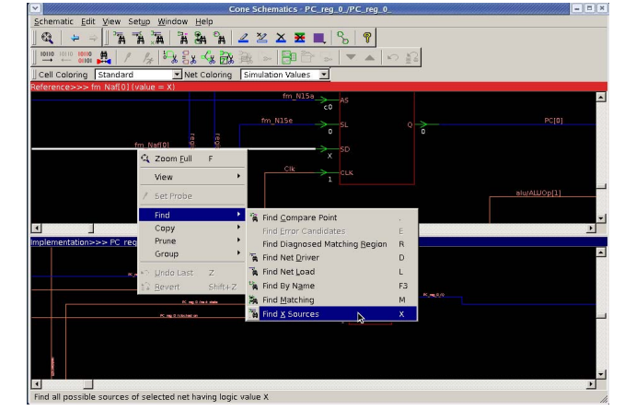The width and height of the screenshot is (636, 411).
Task: Click the blue pen highlight icon
Action: point(243,38)
